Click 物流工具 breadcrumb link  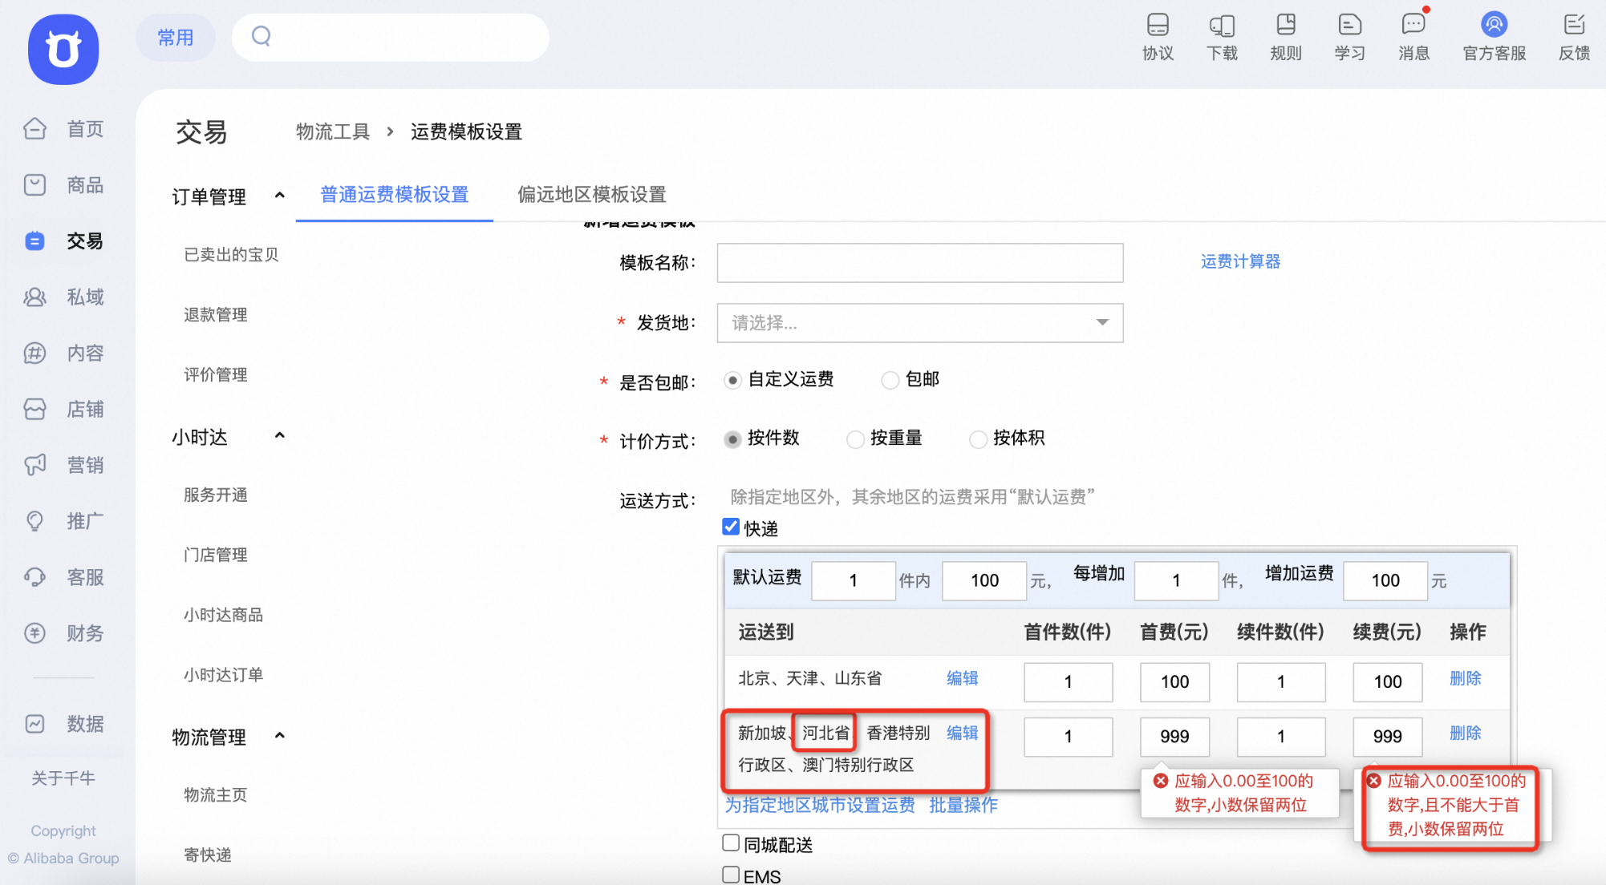332,132
